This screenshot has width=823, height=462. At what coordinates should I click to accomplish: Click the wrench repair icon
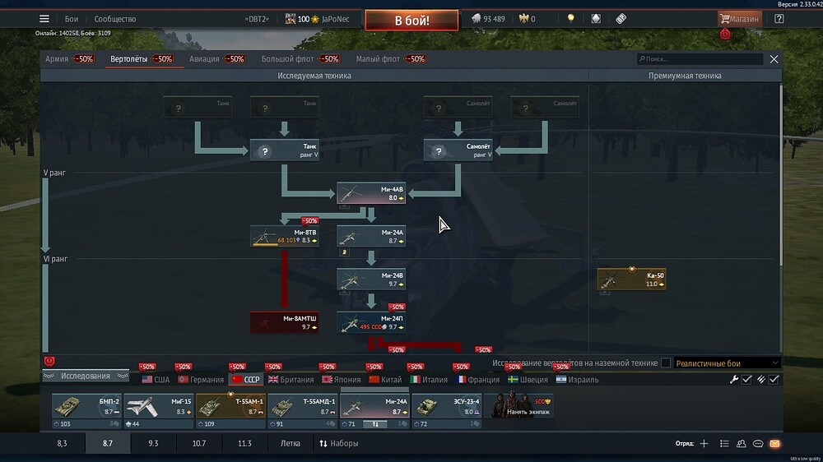coord(734,379)
